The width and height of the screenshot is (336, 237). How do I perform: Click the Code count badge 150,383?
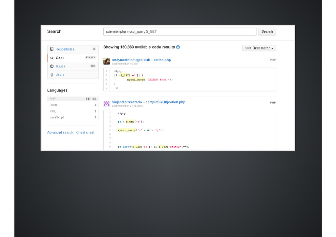(x=90, y=58)
